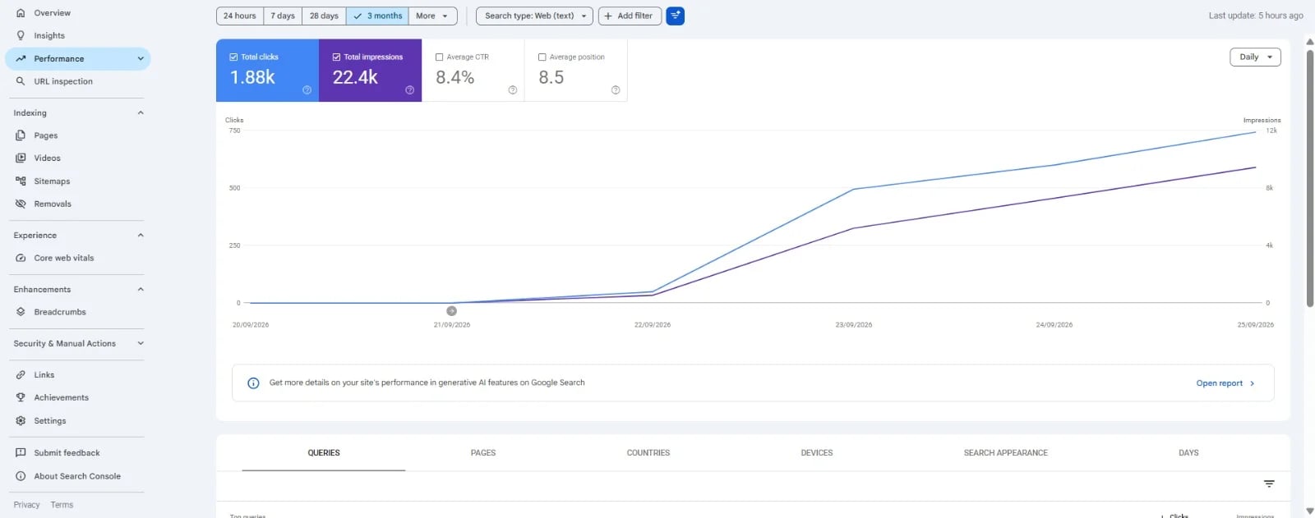Viewport: 1315px width, 518px height.
Task: Switch to the DAYS tab
Action: tap(1188, 453)
